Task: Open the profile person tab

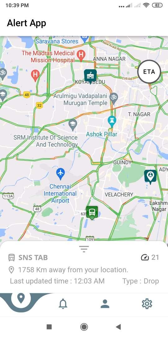Action: 105,304
